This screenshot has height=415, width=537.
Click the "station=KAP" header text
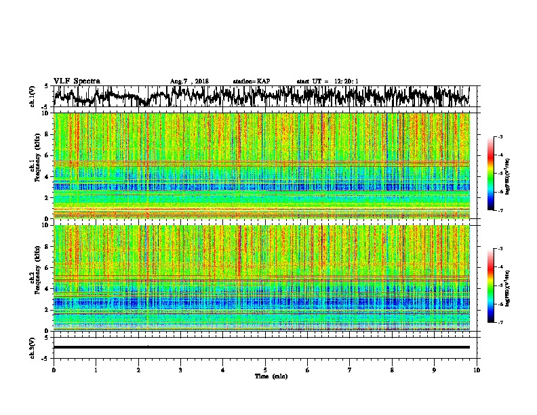(252, 81)
